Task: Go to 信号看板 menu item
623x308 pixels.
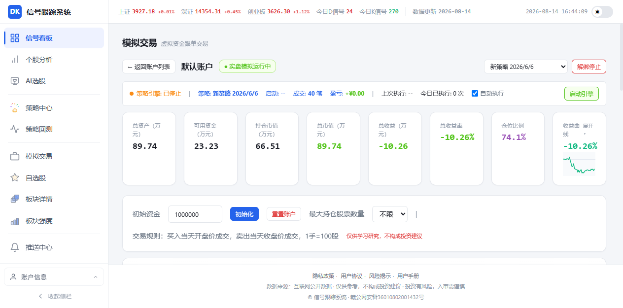Action: point(54,38)
